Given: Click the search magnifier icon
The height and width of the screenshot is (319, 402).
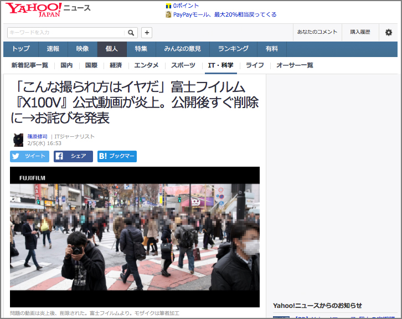Looking at the screenshot, I should click(x=131, y=33).
